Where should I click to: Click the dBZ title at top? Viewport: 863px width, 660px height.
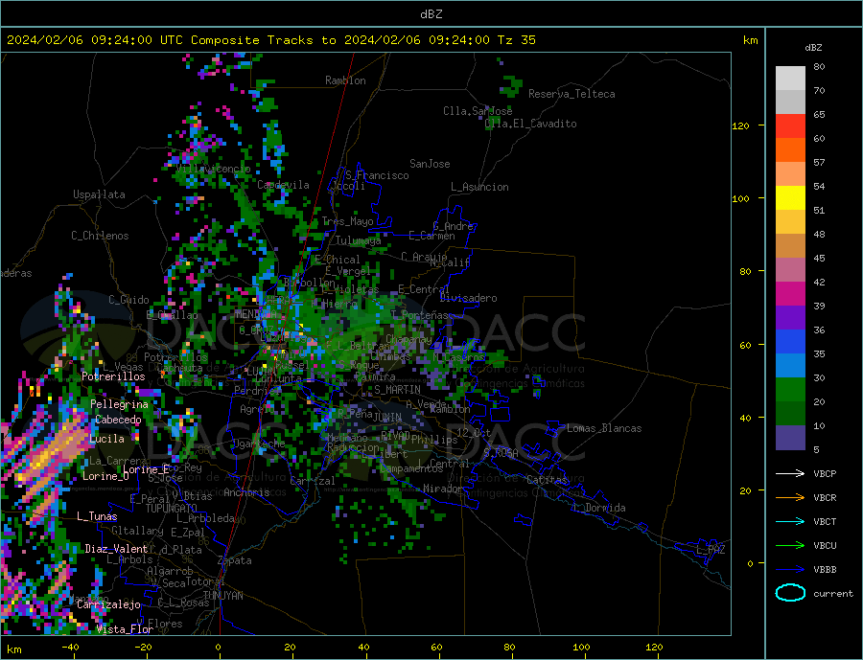pos(431,14)
